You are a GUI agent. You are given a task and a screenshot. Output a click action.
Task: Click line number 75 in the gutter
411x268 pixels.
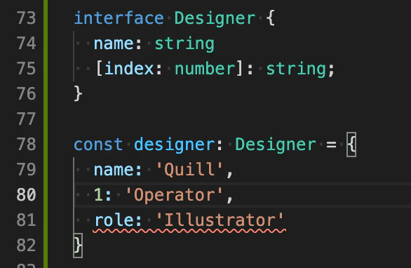pos(26,69)
